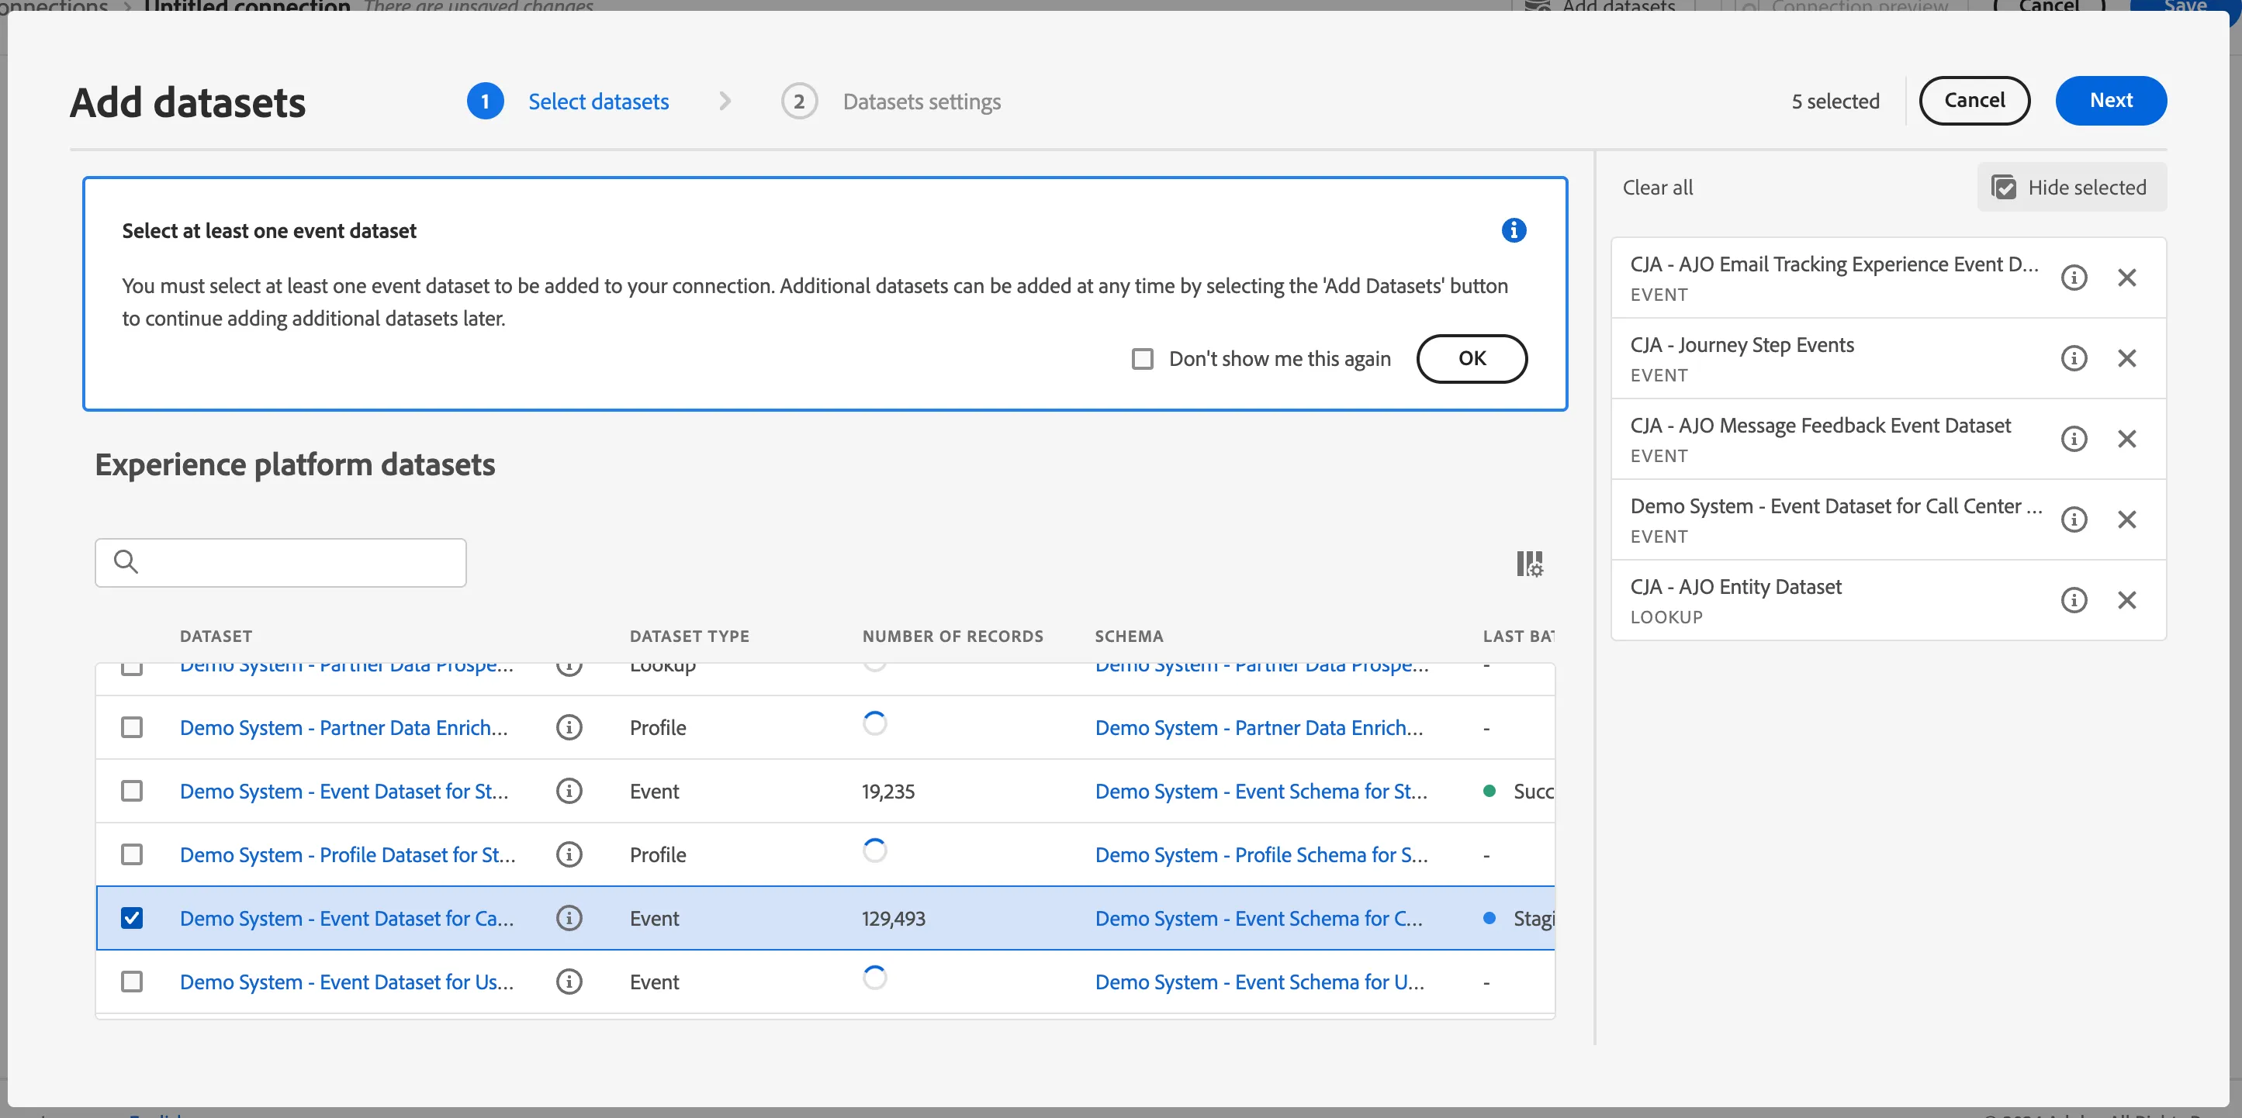The image size is (2242, 1118).
Task: Select the Demo System - Event Dataset for St checkbox
Action: point(131,790)
